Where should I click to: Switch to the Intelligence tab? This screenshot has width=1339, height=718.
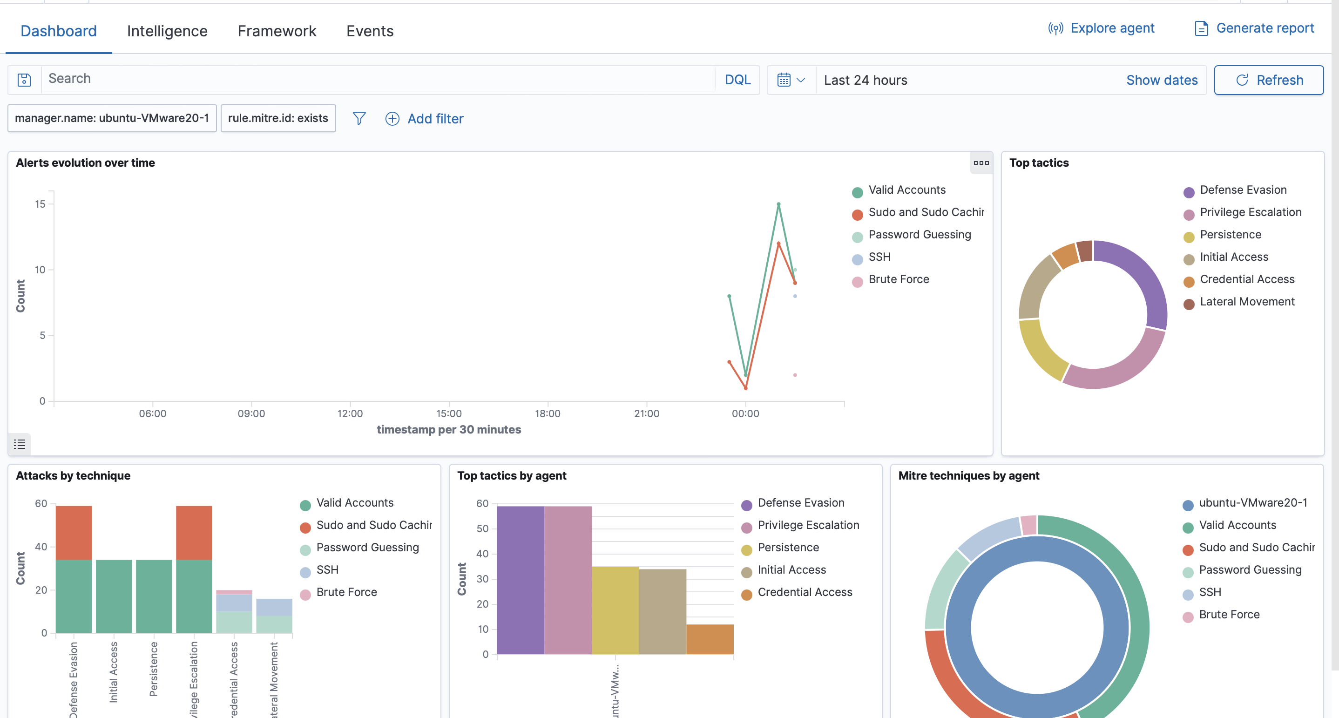pos(167,31)
